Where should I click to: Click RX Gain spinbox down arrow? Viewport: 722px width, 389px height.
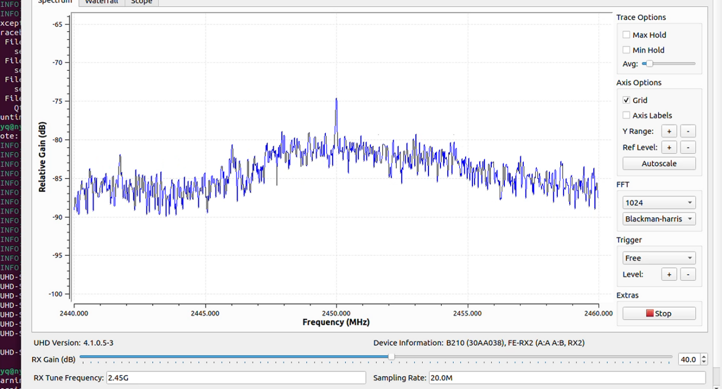pos(704,362)
